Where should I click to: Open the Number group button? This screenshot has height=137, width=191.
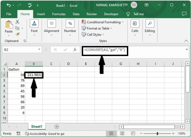tap(70, 28)
